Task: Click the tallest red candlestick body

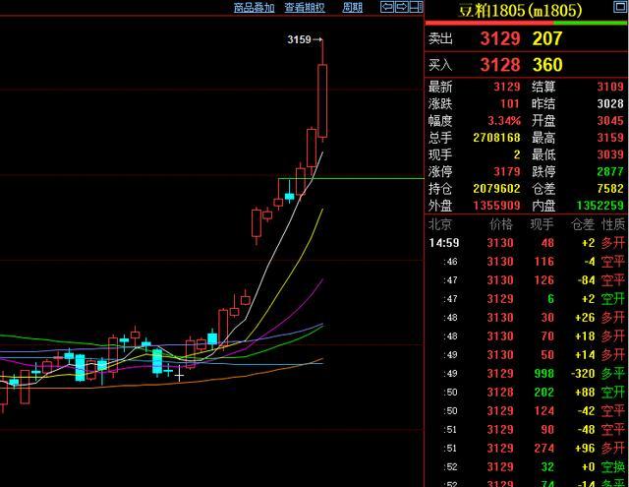Action: 321,100
